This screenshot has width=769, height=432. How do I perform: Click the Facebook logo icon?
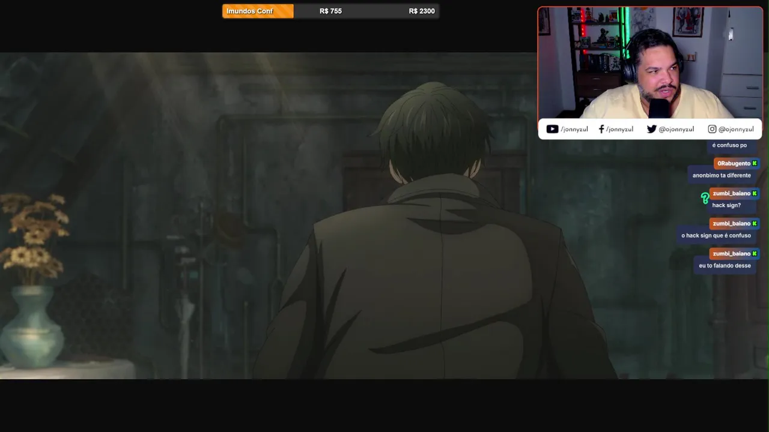tap(601, 129)
